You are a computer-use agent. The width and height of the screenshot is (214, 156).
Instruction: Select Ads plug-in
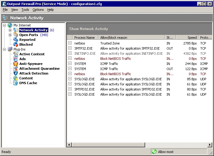pyautogui.click(x=23, y=59)
